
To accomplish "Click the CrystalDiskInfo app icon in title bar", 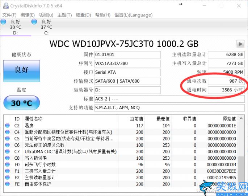I will [6, 6].
